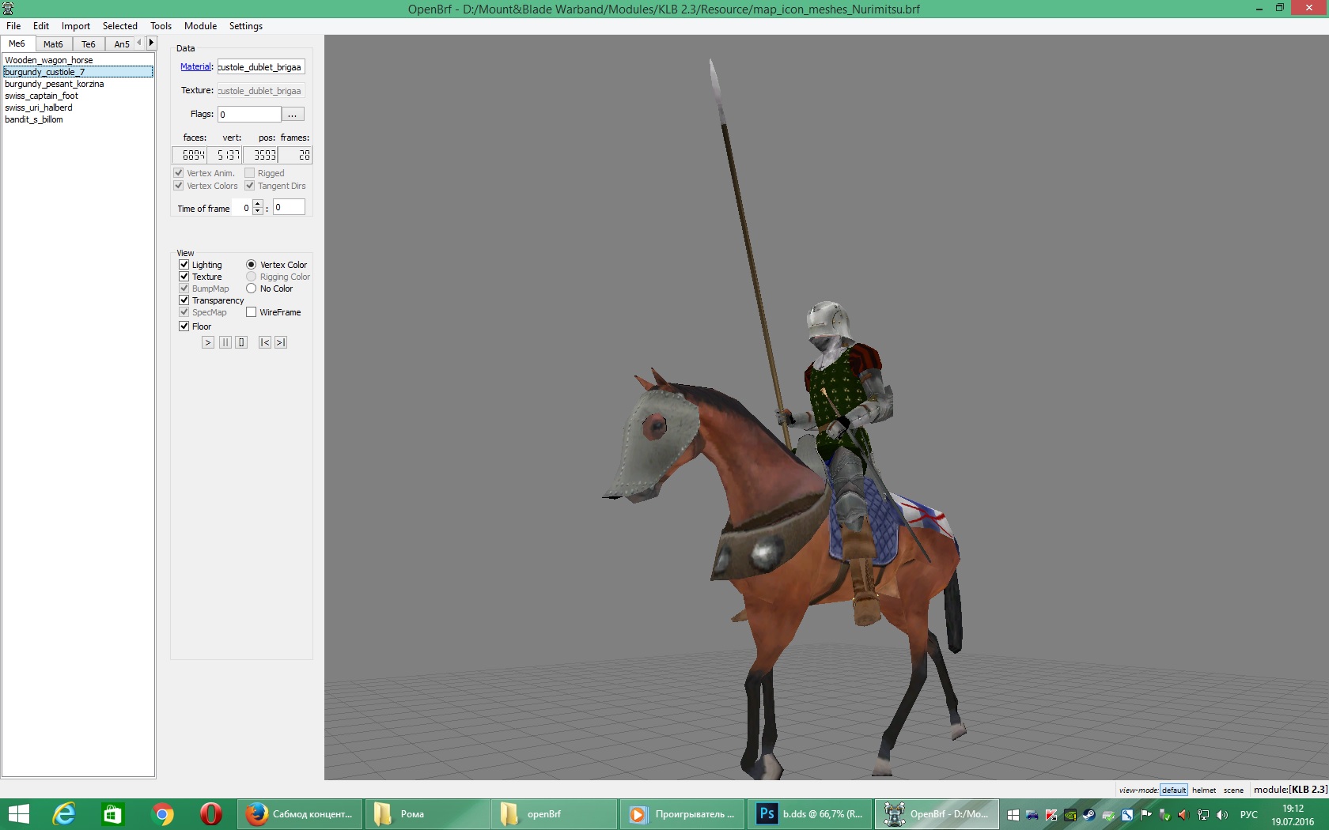The height and width of the screenshot is (830, 1329).
Task: Open the Windows Start menu
Action: (x=17, y=814)
